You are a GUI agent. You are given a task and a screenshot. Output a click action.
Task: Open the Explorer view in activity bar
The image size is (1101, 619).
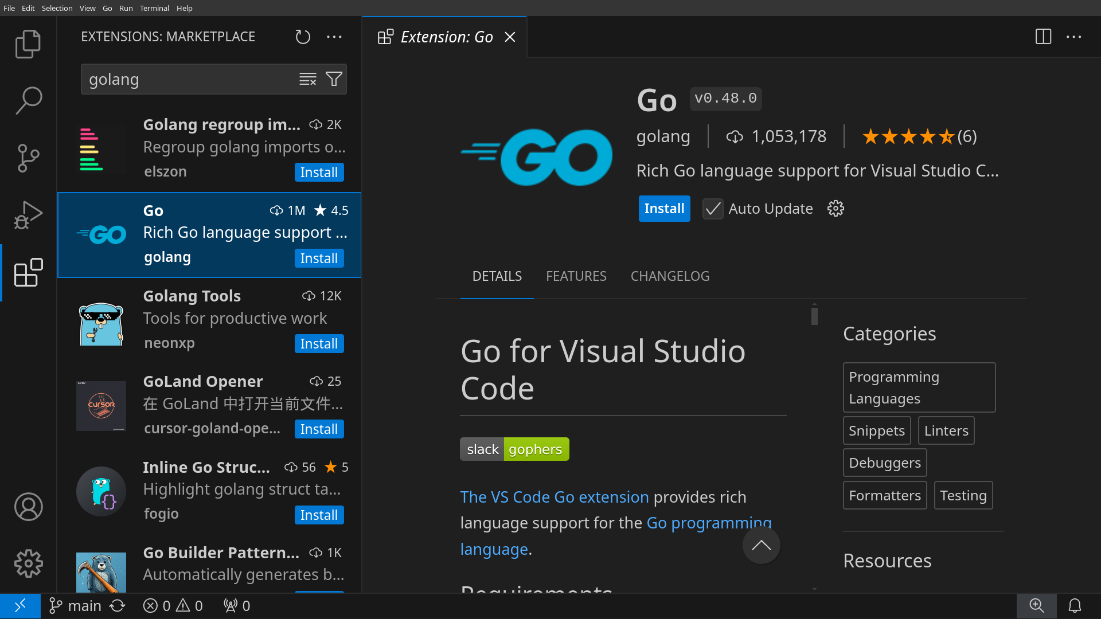(x=28, y=44)
